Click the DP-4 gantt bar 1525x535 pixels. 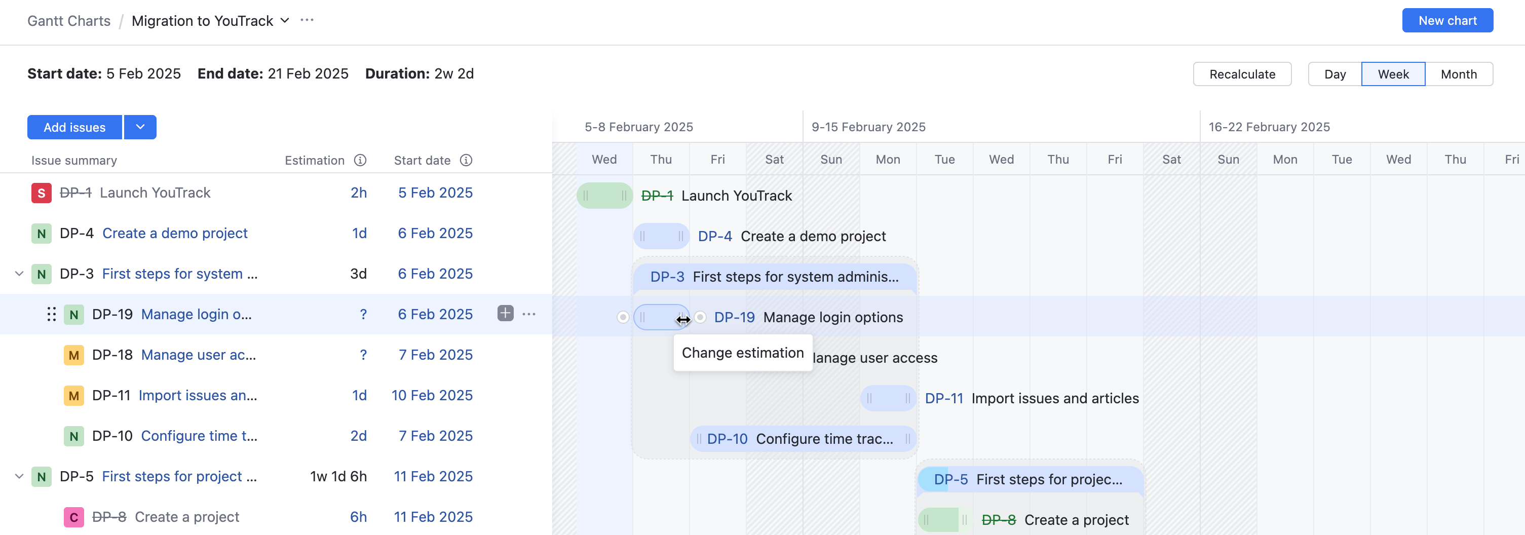[661, 236]
